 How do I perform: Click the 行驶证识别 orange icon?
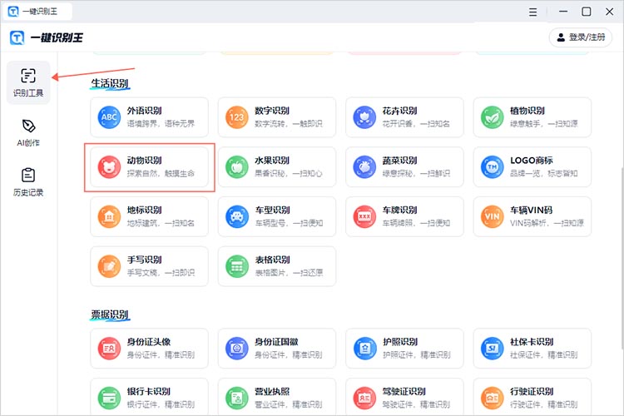[x=493, y=398]
